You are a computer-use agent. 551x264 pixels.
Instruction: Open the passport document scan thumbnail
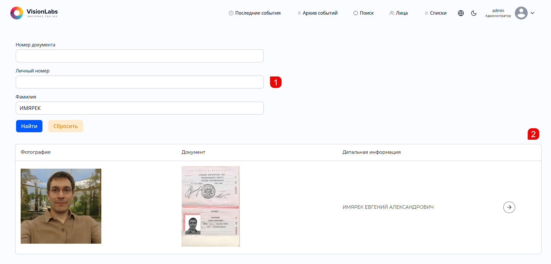pos(211,206)
